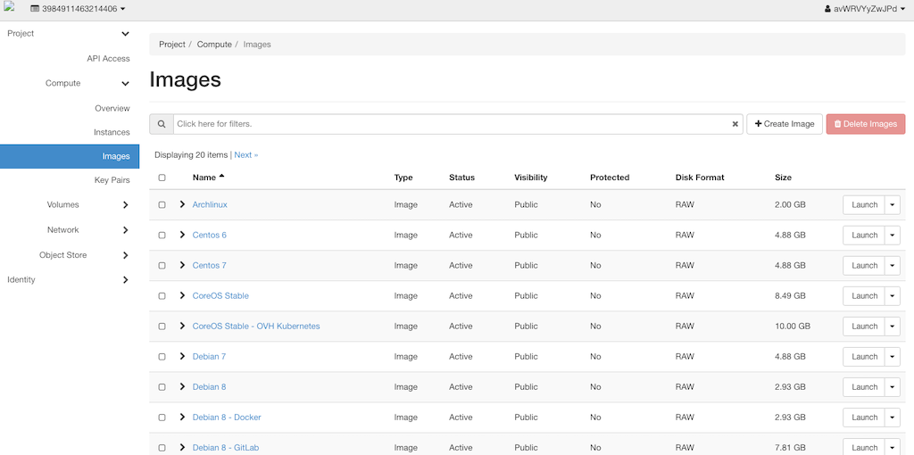Launch the CoreOS Stable image

click(x=864, y=296)
